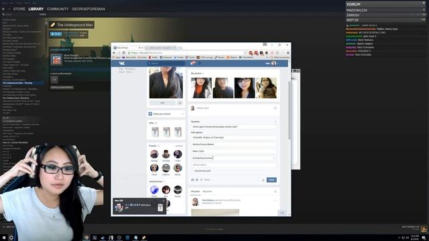Click the third gift in Gifts section
429x241 pixels.
(178, 132)
